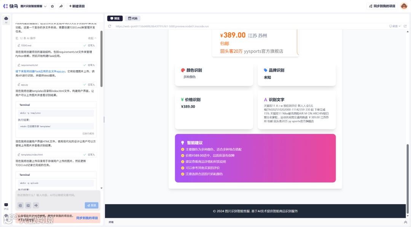Click the ¥389.00 price in product image
This screenshot has width=411, height=227.
point(233,35)
